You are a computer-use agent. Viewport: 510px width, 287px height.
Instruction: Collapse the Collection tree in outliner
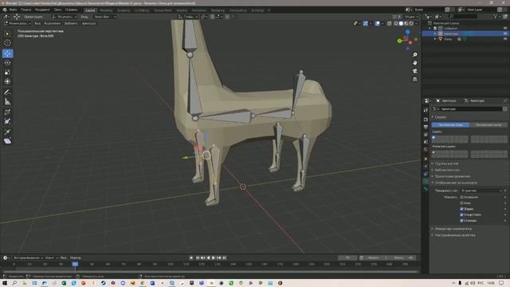430,29
